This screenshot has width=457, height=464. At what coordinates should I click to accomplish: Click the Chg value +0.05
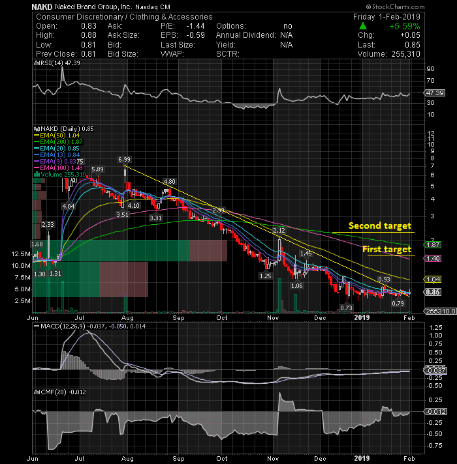[410, 35]
